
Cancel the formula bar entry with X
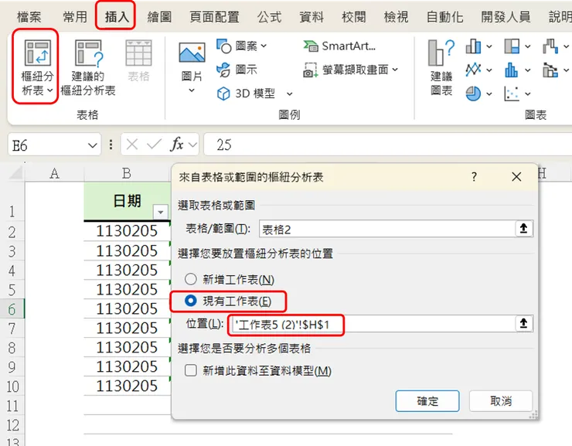tap(132, 145)
